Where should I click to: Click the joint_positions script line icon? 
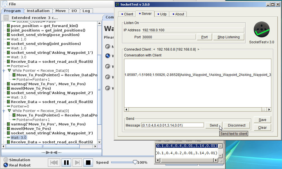(x=8, y=30)
